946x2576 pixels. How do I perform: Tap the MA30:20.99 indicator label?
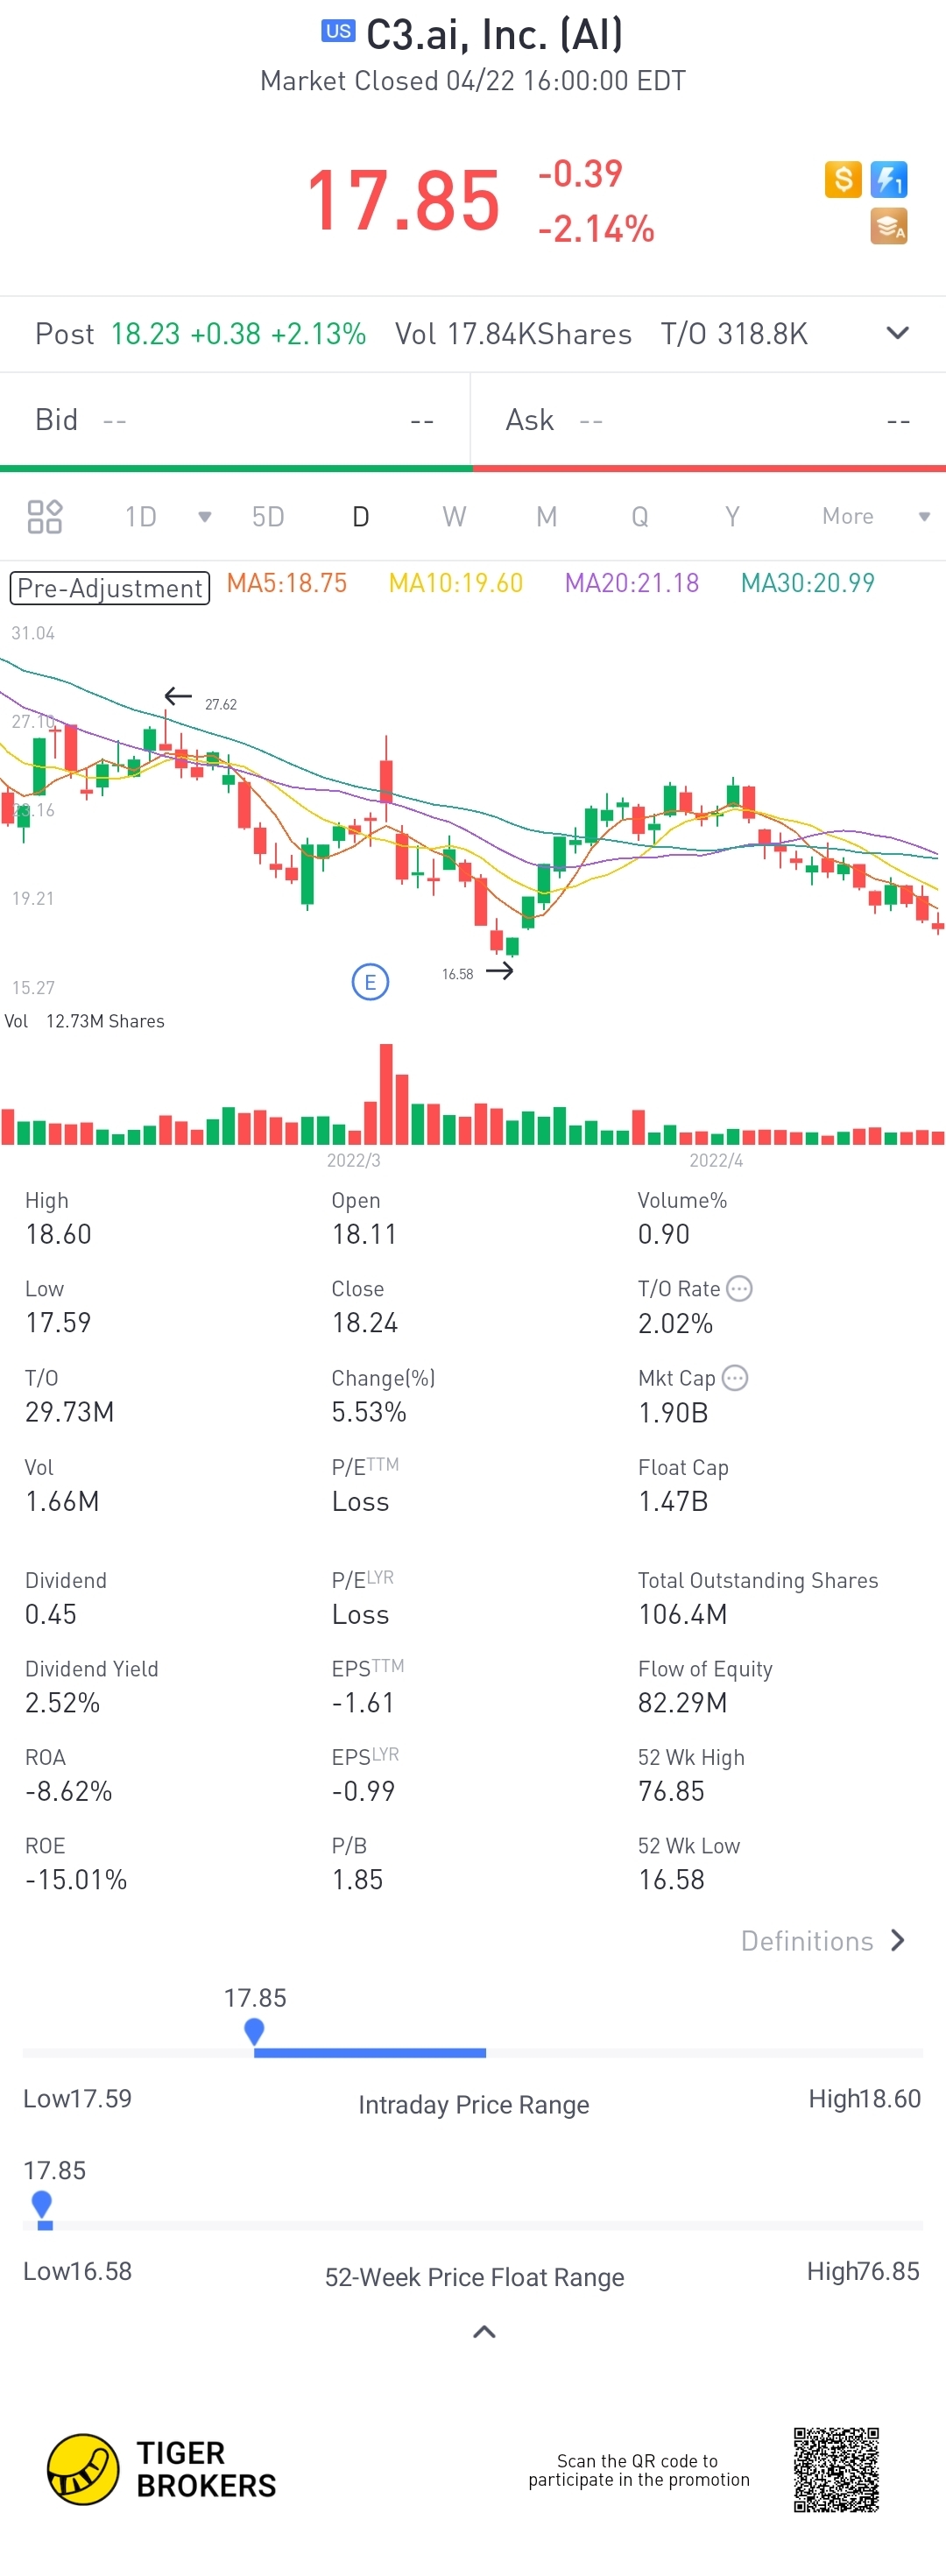click(808, 583)
